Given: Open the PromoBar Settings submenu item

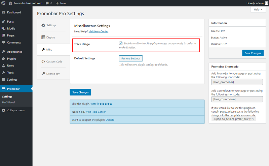Looking at the screenshot, I should point(7,96).
